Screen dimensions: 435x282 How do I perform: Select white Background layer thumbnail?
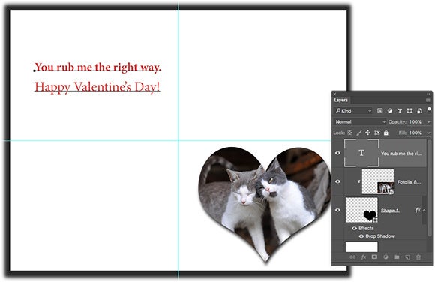click(x=361, y=247)
